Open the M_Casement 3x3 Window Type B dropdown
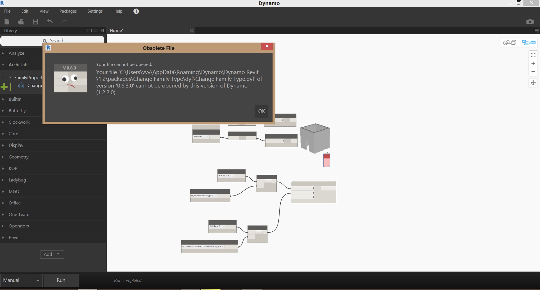 [x=203, y=247]
